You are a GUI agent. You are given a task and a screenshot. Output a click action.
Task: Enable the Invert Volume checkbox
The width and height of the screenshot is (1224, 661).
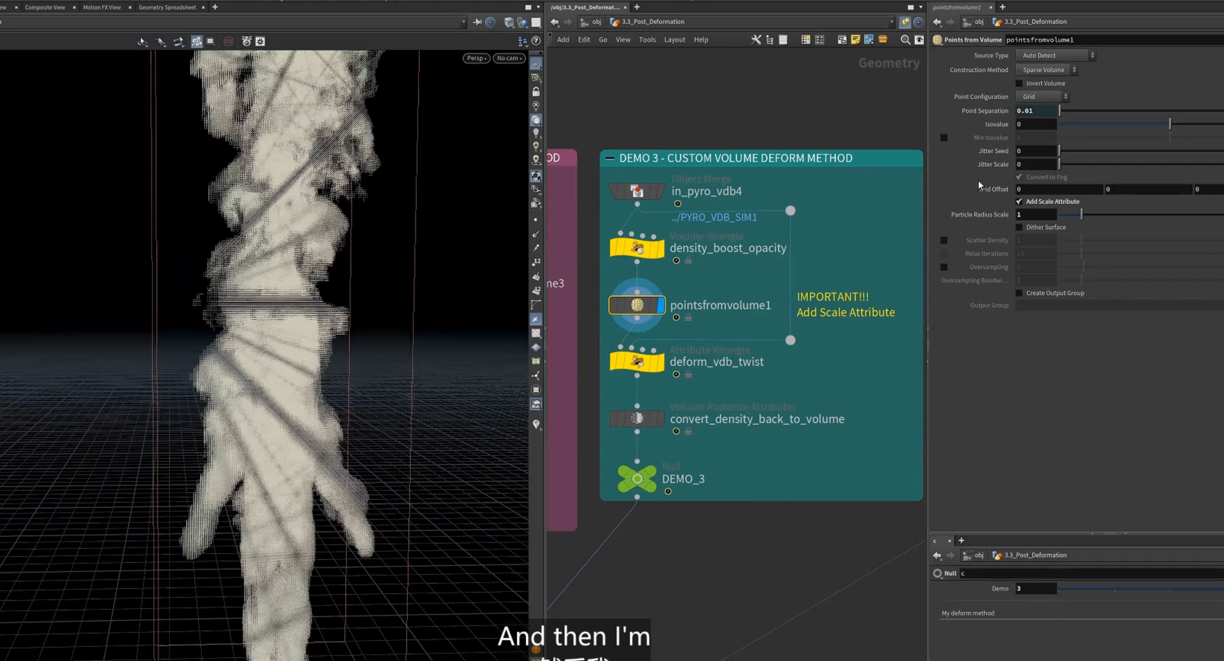pyautogui.click(x=1019, y=83)
